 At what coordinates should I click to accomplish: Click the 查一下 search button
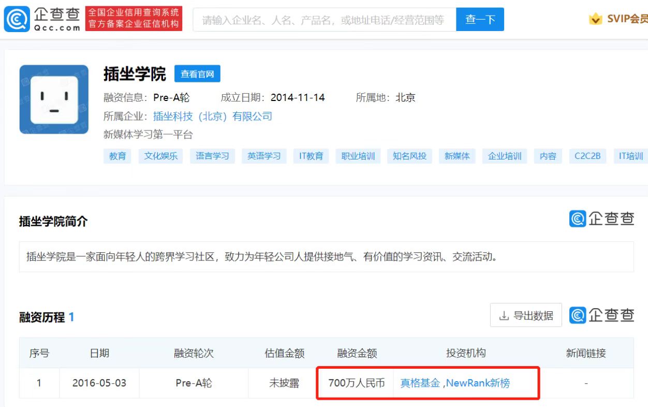480,20
